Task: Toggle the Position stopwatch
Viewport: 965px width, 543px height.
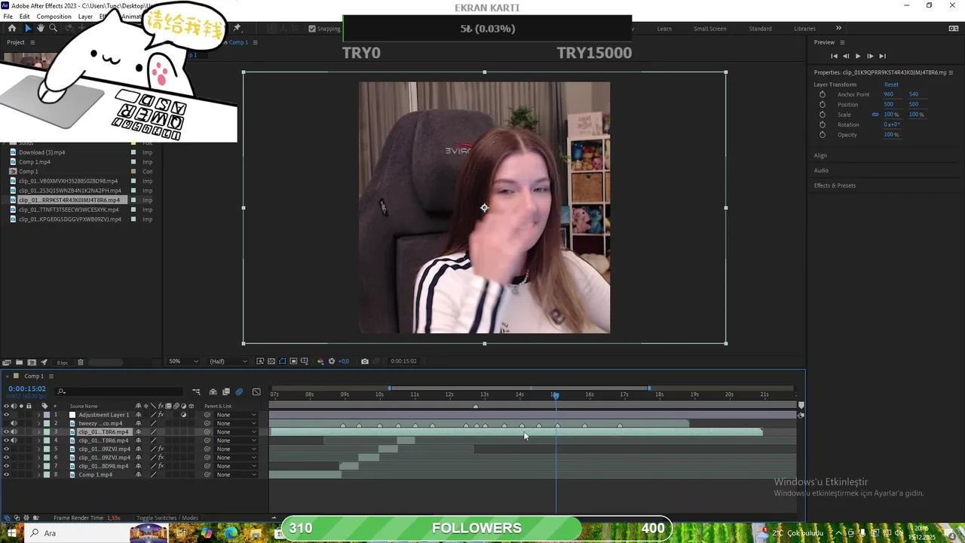Action: click(x=822, y=104)
